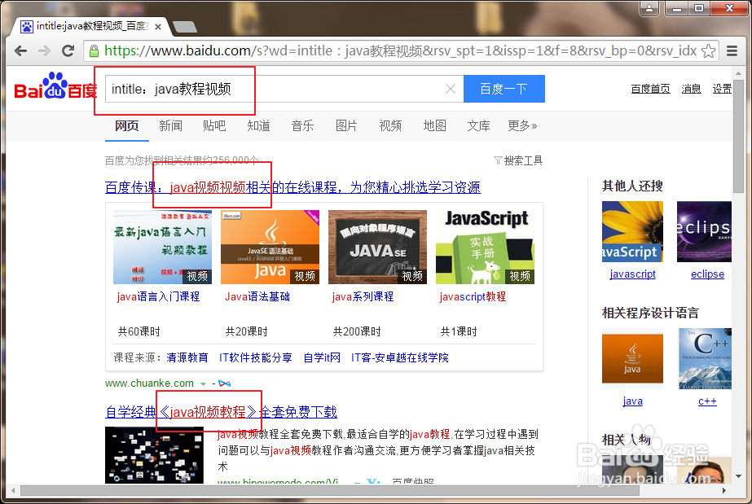This screenshot has width=752, height=504.
Task: Click the browser forward arrow
Action: pos(44,50)
